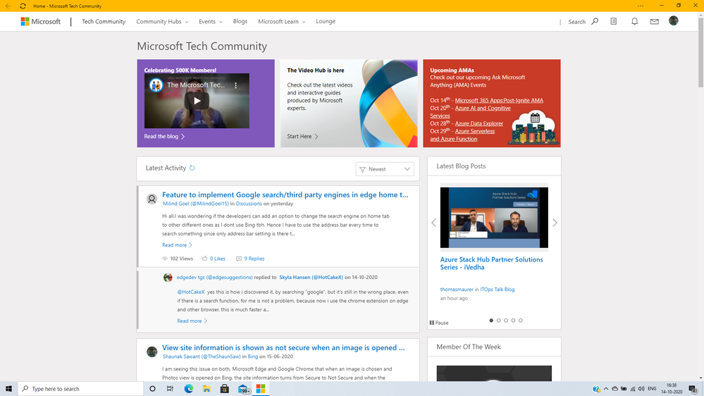This screenshot has height=396, width=704.
Task: Open View site information not secure post
Action: point(283,348)
